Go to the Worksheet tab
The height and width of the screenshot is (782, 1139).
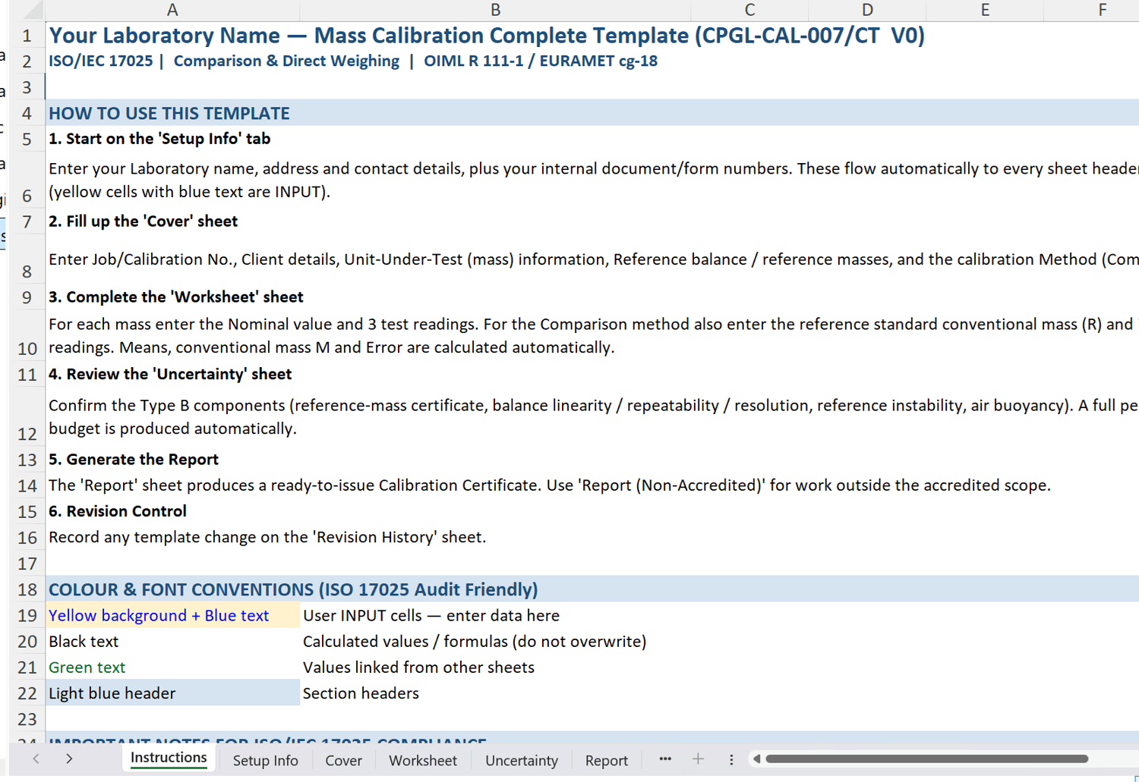tap(423, 760)
